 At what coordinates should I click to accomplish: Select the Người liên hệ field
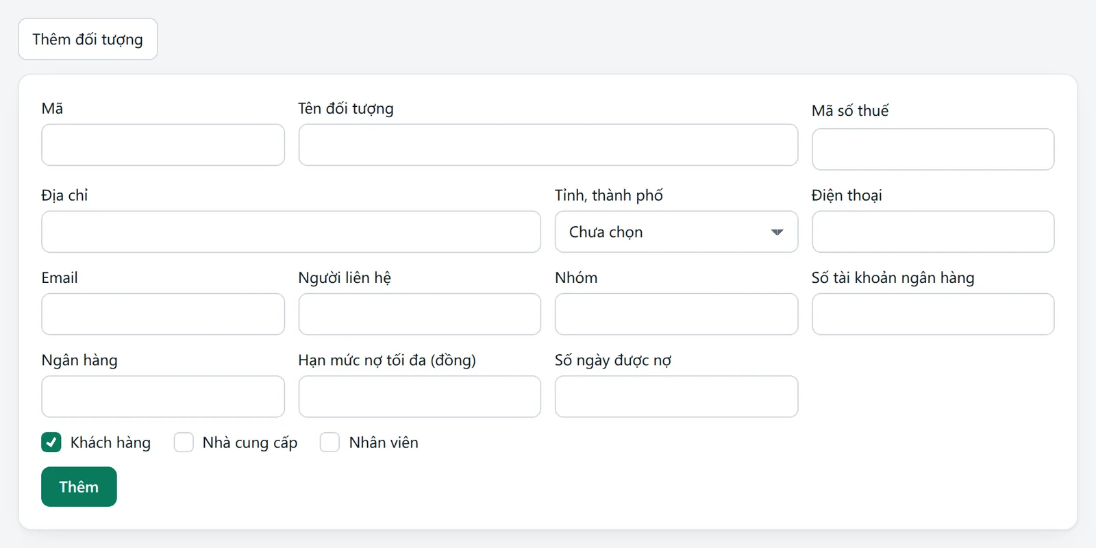click(420, 314)
